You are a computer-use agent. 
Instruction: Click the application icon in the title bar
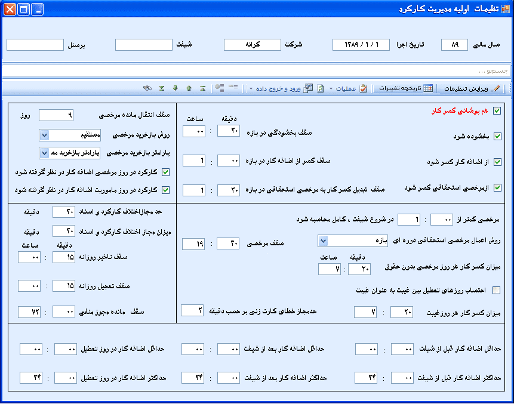coord(503,9)
